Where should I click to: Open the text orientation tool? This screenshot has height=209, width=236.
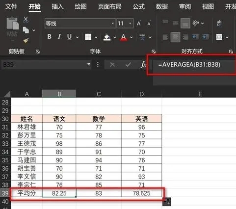196,23
